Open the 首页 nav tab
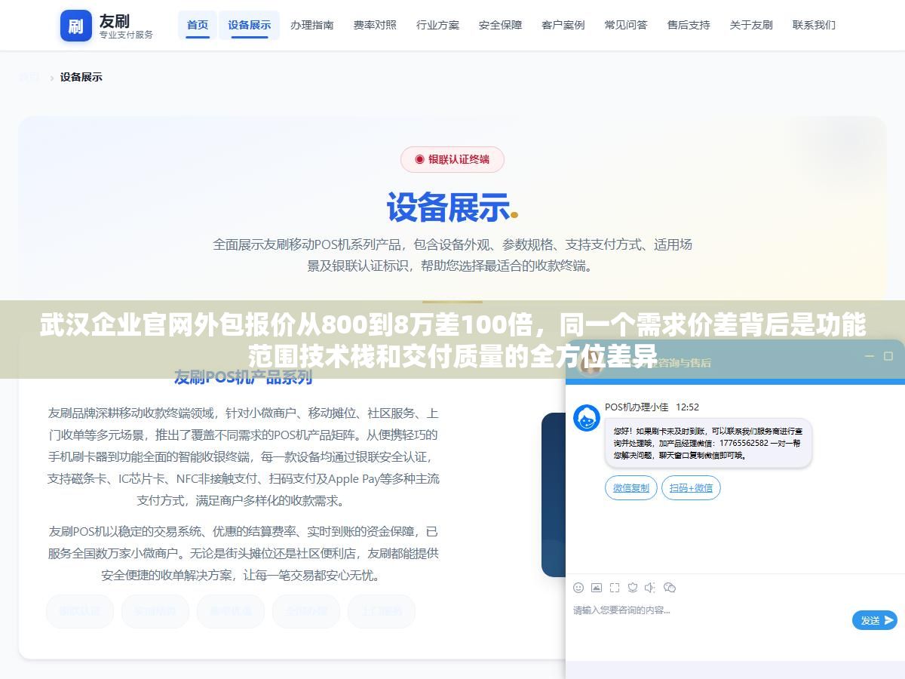 pyautogui.click(x=198, y=25)
